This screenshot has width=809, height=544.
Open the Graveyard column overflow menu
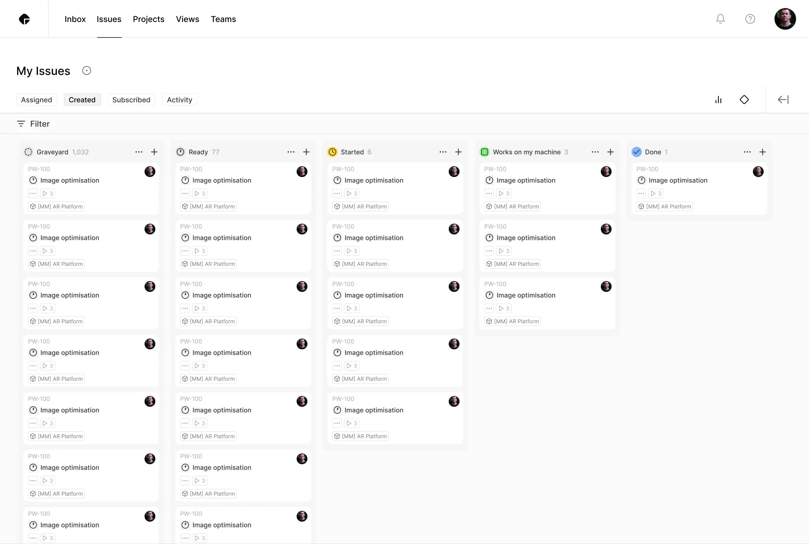[139, 152]
